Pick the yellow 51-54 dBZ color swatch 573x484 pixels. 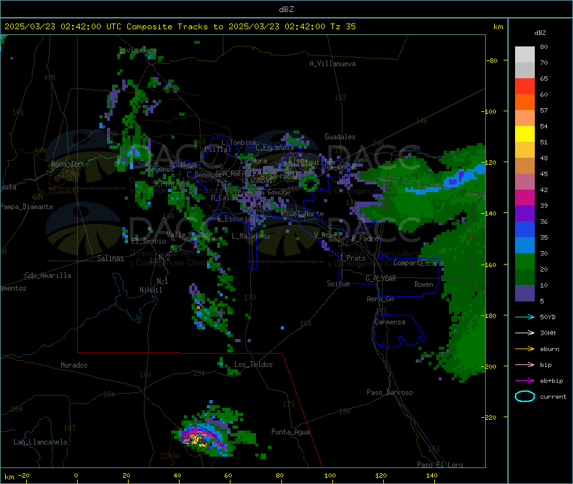click(525, 134)
